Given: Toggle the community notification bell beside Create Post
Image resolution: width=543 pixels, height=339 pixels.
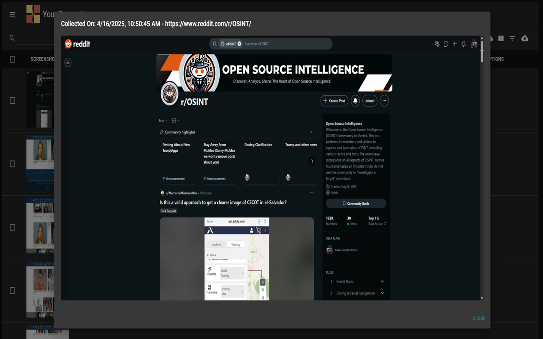Looking at the screenshot, I should (x=355, y=101).
